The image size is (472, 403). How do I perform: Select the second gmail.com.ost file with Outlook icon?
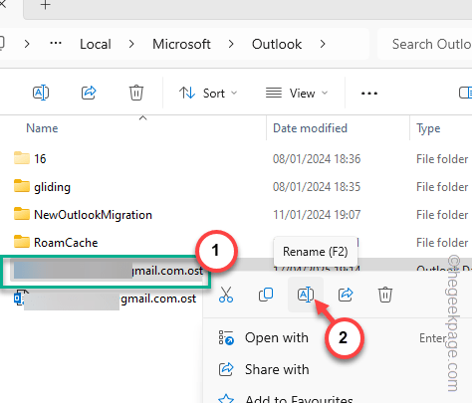105,299
